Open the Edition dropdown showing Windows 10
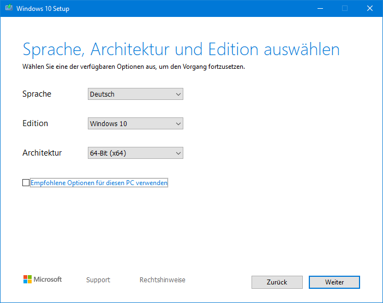The width and height of the screenshot is (383, 303). [x=135, y=123]
